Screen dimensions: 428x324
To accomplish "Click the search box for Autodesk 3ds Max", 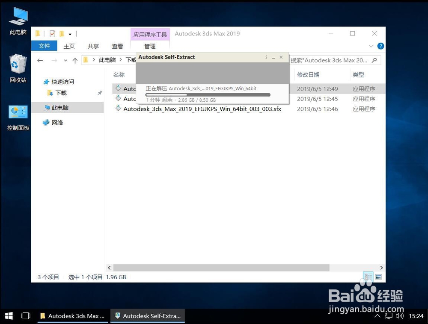I will pos(334,60).
